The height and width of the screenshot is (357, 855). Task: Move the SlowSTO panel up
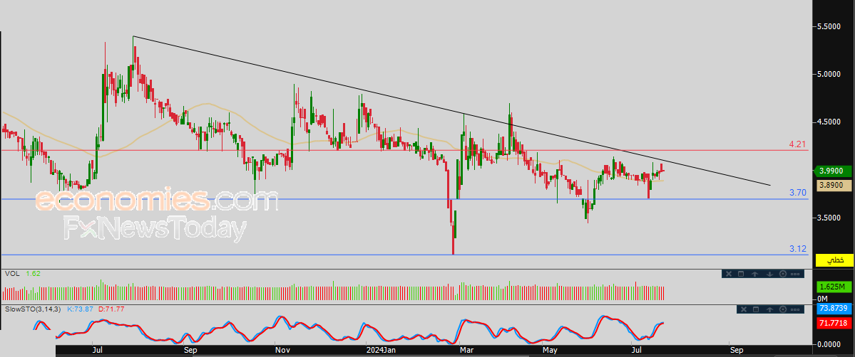[x=769, y=309]
